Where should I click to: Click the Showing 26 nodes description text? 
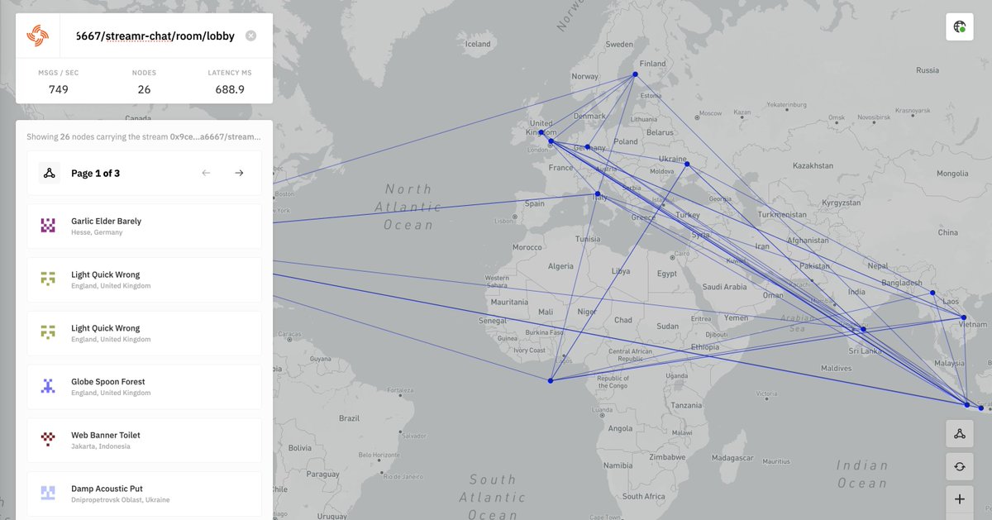(144, 137)
